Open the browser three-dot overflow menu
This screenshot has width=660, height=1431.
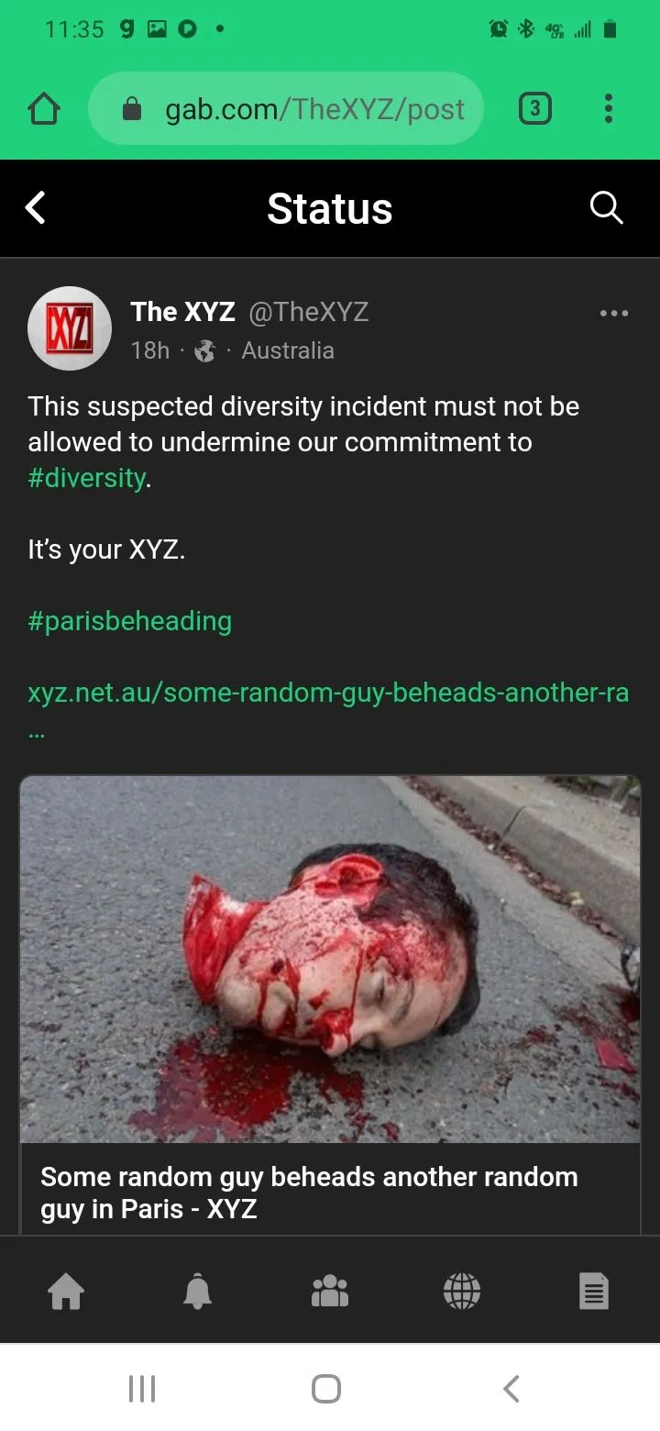click(x=608, y=109)
